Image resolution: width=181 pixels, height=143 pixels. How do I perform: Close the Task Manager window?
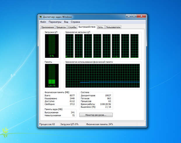[142, 16]
